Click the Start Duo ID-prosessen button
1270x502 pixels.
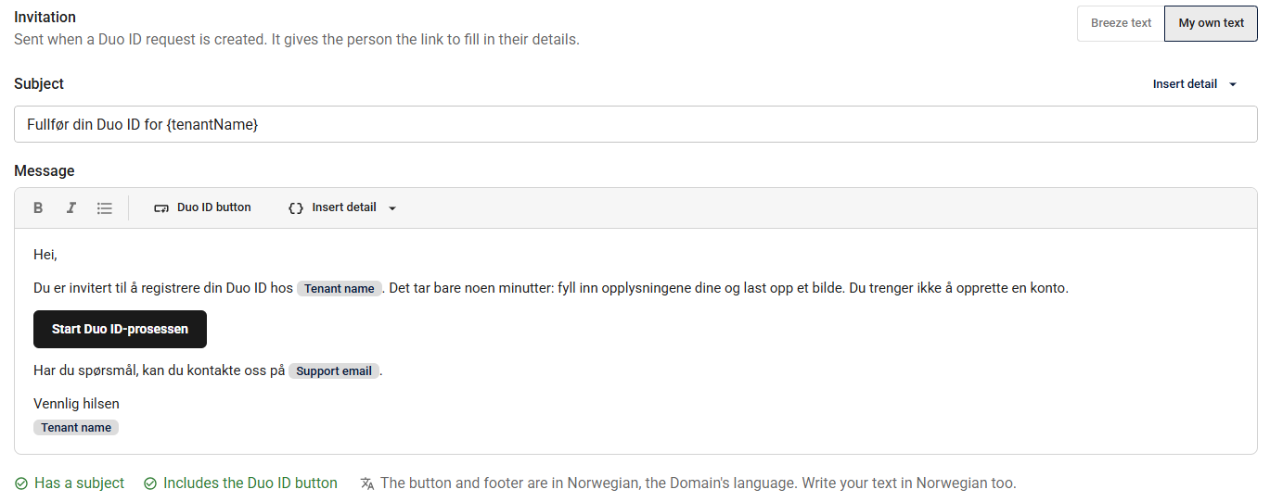[x=120, y=329]
